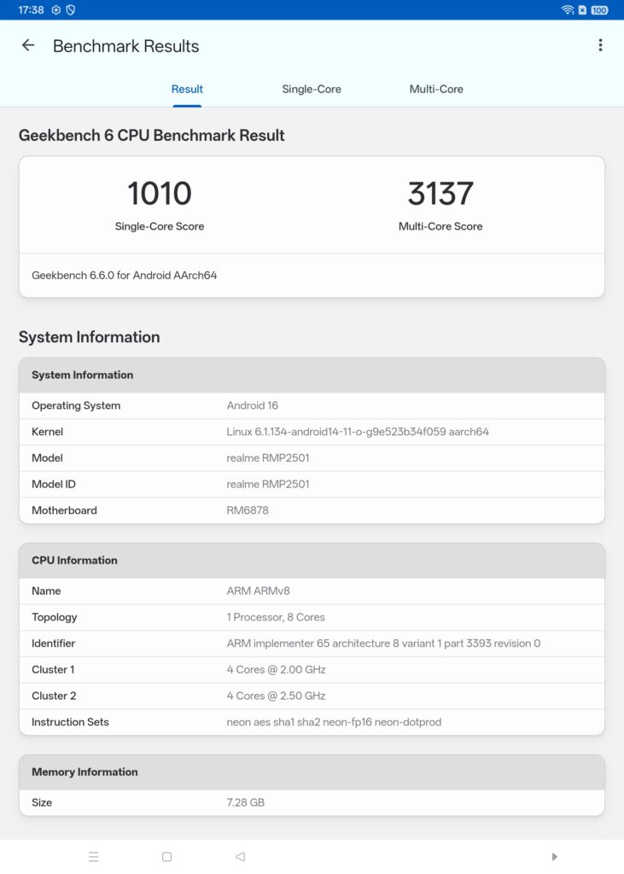Tap the back arrow to exit Benchmark Results
This screenshot has height=874, width=624.
[28, 45]
